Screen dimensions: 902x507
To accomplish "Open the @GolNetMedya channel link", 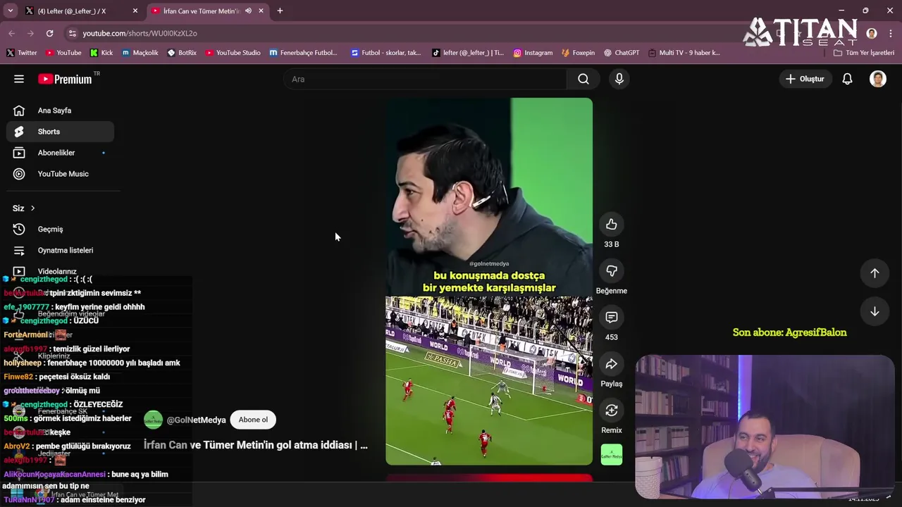I will pos(196,420).
